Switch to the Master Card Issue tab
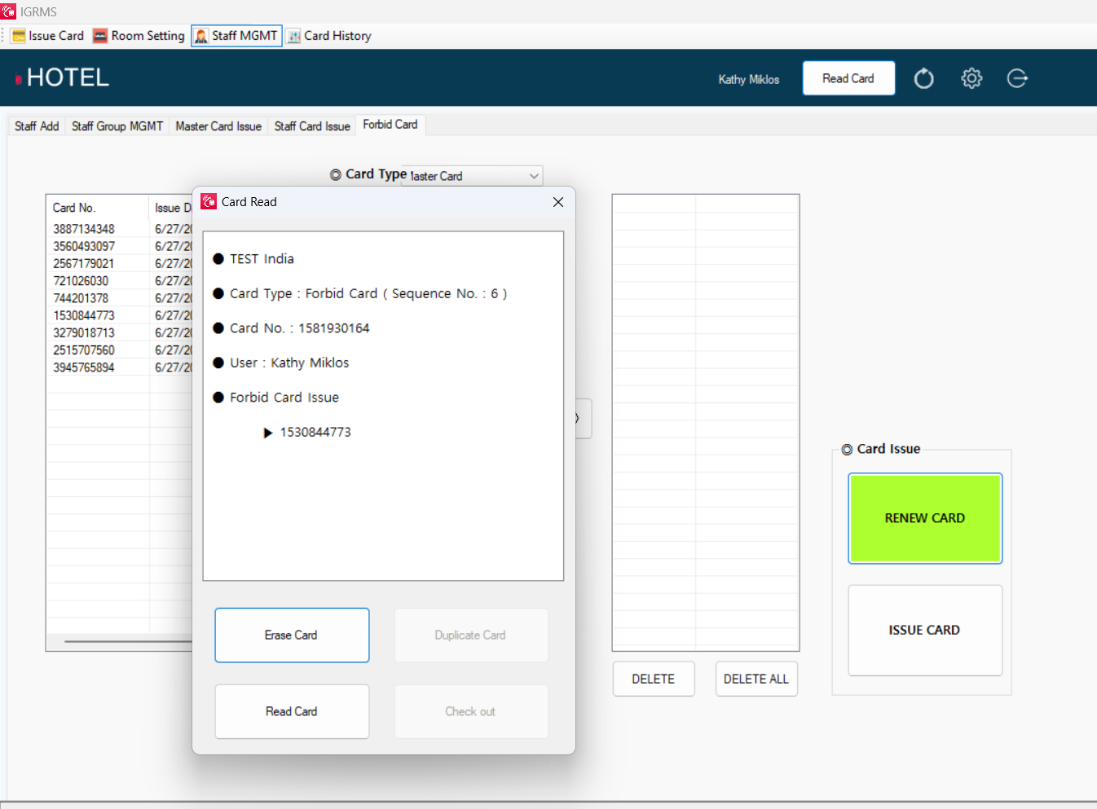1097x809 pixels. coord(218,126)
